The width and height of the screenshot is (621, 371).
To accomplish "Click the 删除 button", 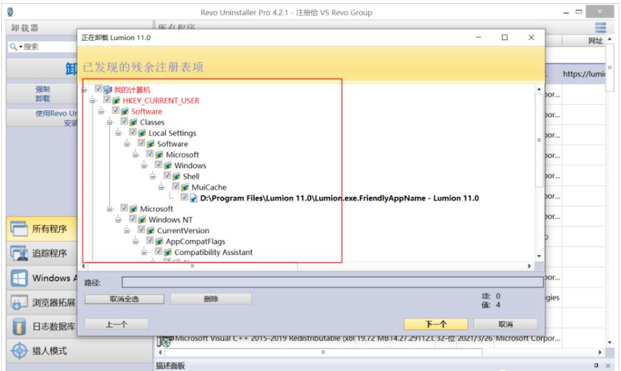I will click(x=210, y=299).
